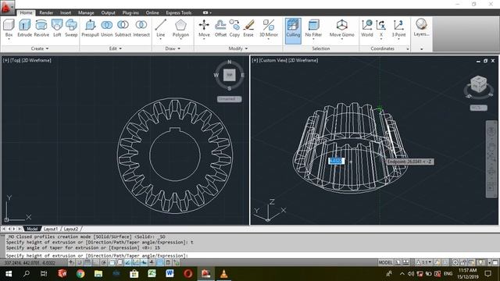Open the Coordinates panel launcher arrow
Screen dimensions: 500x281
coord(408,48)
